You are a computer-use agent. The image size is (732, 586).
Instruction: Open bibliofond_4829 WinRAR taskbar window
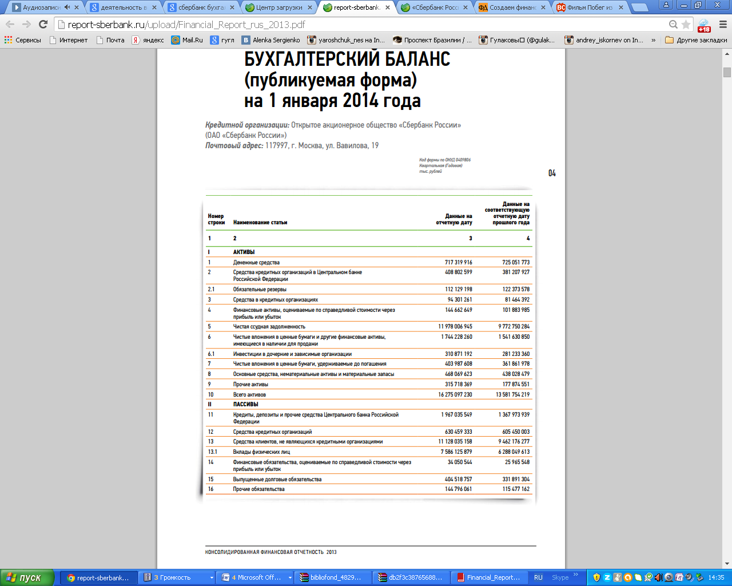334,577
